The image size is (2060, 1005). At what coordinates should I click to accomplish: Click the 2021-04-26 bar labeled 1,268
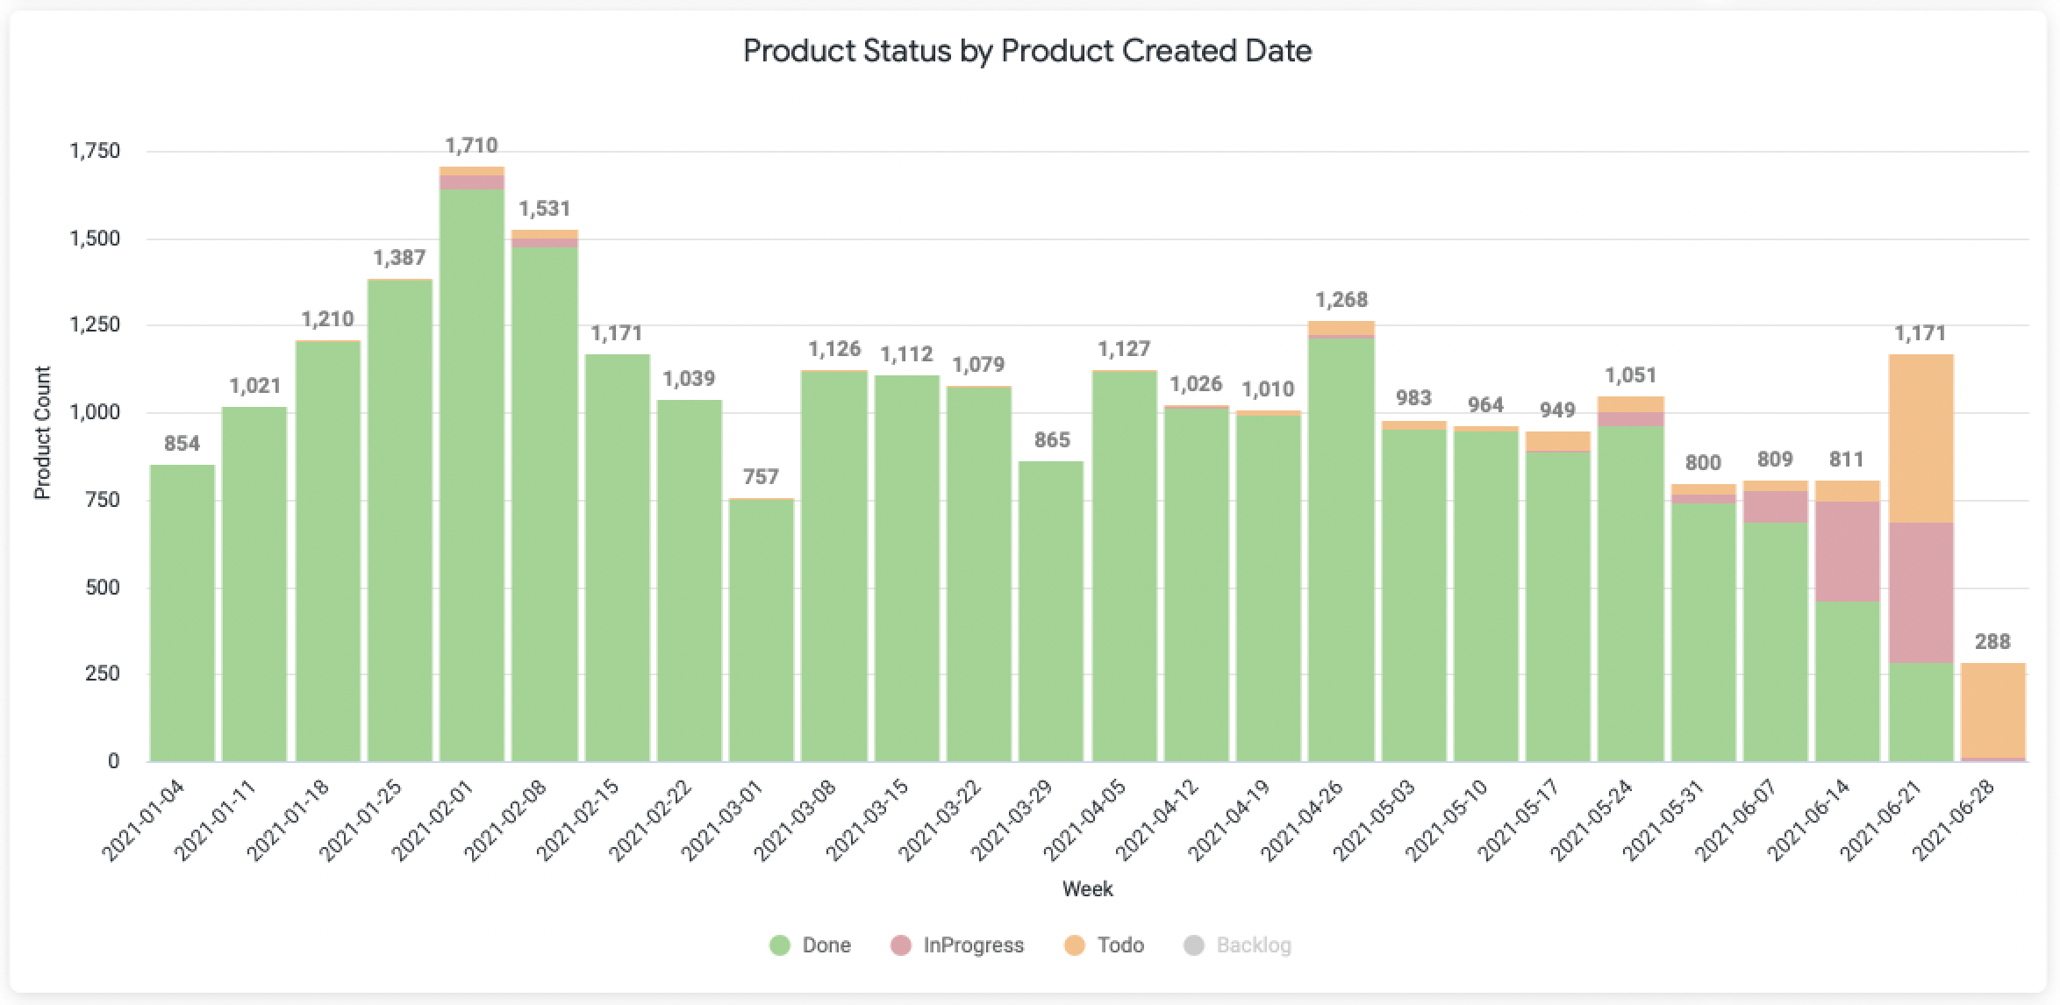coord(1341,541)
